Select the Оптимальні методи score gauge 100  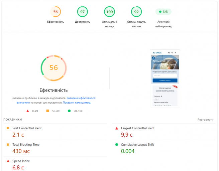(x=109, y=12)
